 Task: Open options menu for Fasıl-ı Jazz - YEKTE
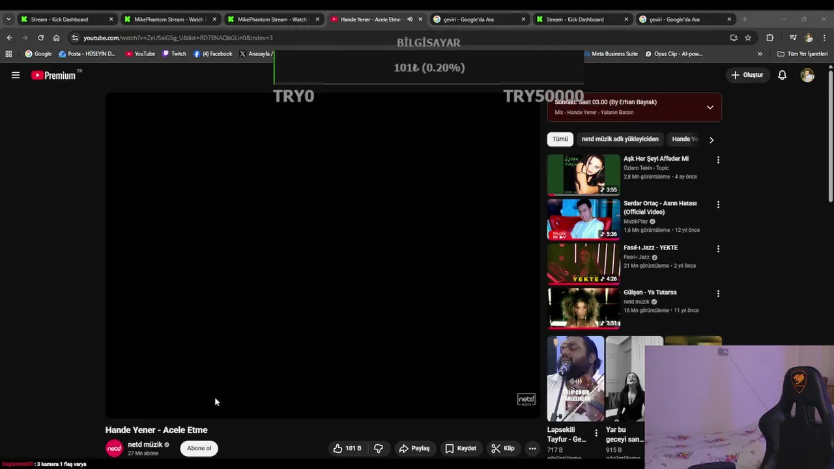(718, 249)
